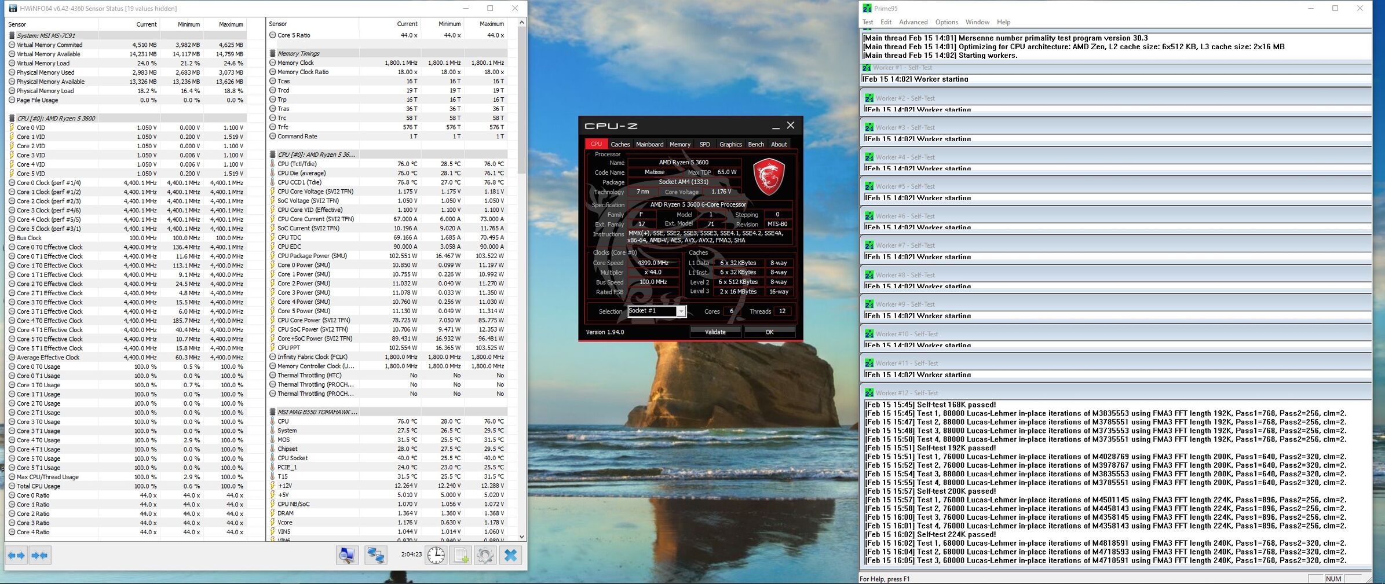Click the HWiNFO clock reset-timer icon
This screenshot has height=584, width=1385.
pyautogui.click(x=436, y=555)
